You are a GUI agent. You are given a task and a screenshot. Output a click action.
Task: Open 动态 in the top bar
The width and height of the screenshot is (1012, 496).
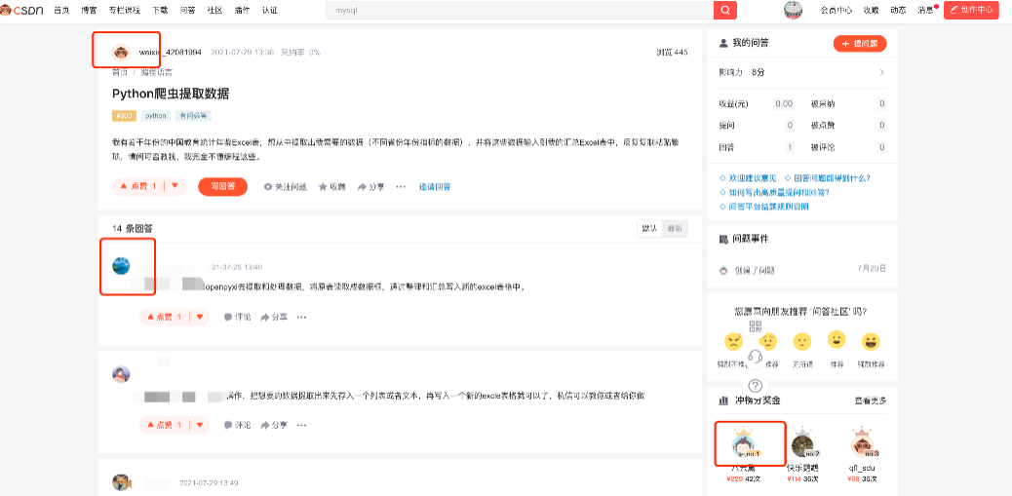[898, 10]
